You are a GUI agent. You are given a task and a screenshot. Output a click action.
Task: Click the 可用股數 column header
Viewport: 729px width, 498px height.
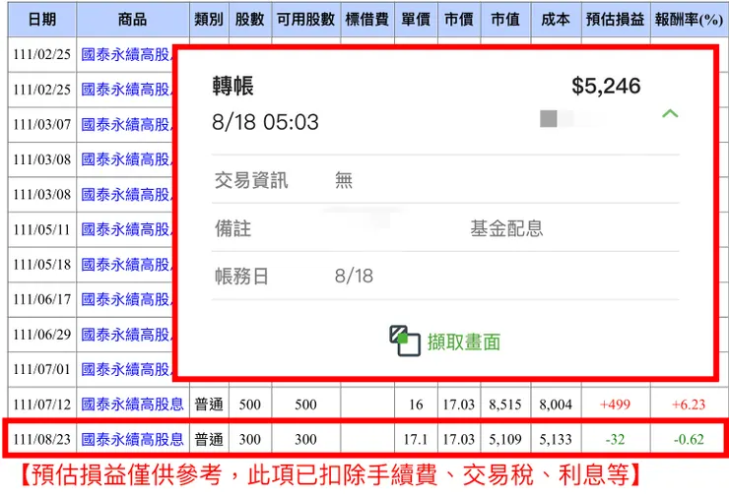[x=306, y=20]
